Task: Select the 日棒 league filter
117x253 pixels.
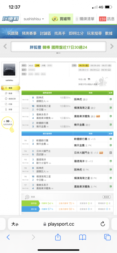Action: coord(37,66)
